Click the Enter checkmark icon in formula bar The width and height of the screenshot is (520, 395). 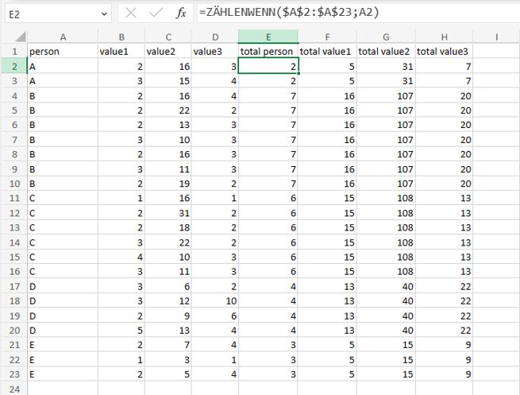coord(156,14)
